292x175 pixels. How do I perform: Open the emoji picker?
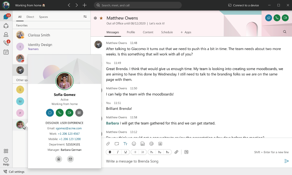(134, 143)
